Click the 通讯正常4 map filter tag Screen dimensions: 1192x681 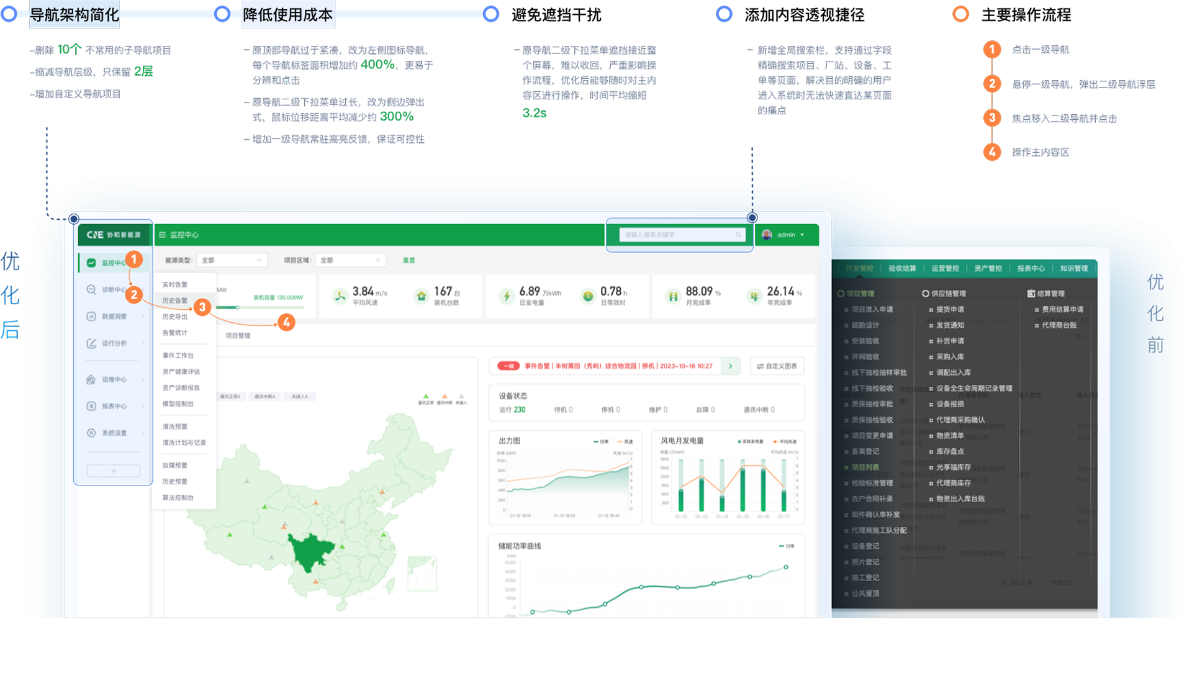[230, 396]
